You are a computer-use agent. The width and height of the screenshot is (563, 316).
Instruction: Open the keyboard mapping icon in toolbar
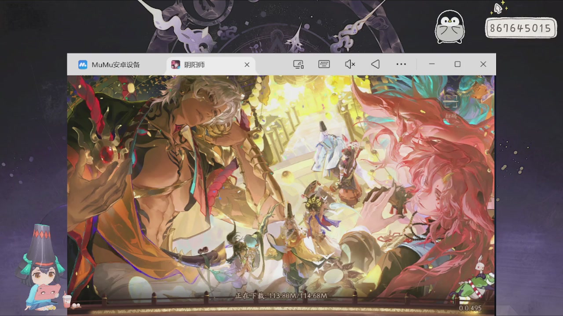[324, 65]
